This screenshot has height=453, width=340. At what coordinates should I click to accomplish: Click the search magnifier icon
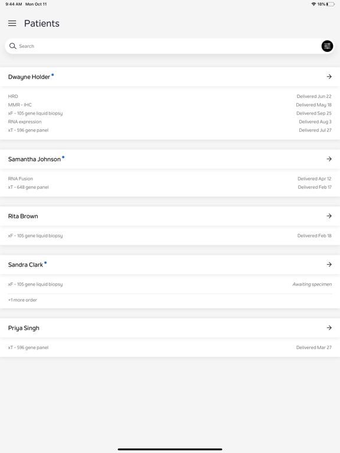(13, 46)
